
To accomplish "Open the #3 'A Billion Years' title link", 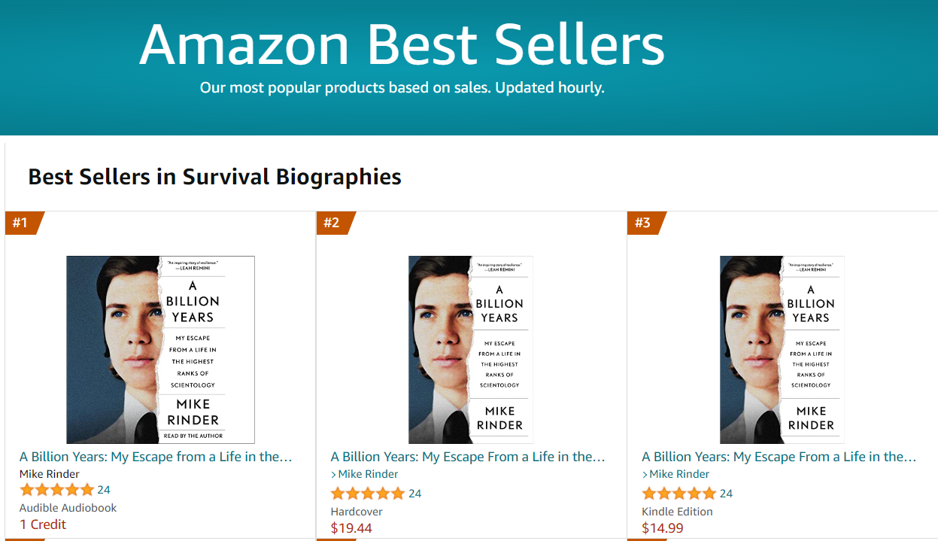I will point(779,457).
